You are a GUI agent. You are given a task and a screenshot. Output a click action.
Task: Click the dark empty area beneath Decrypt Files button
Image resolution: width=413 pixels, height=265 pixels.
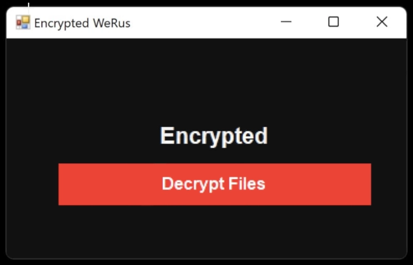pyautogui.click(x=206, y=231)
